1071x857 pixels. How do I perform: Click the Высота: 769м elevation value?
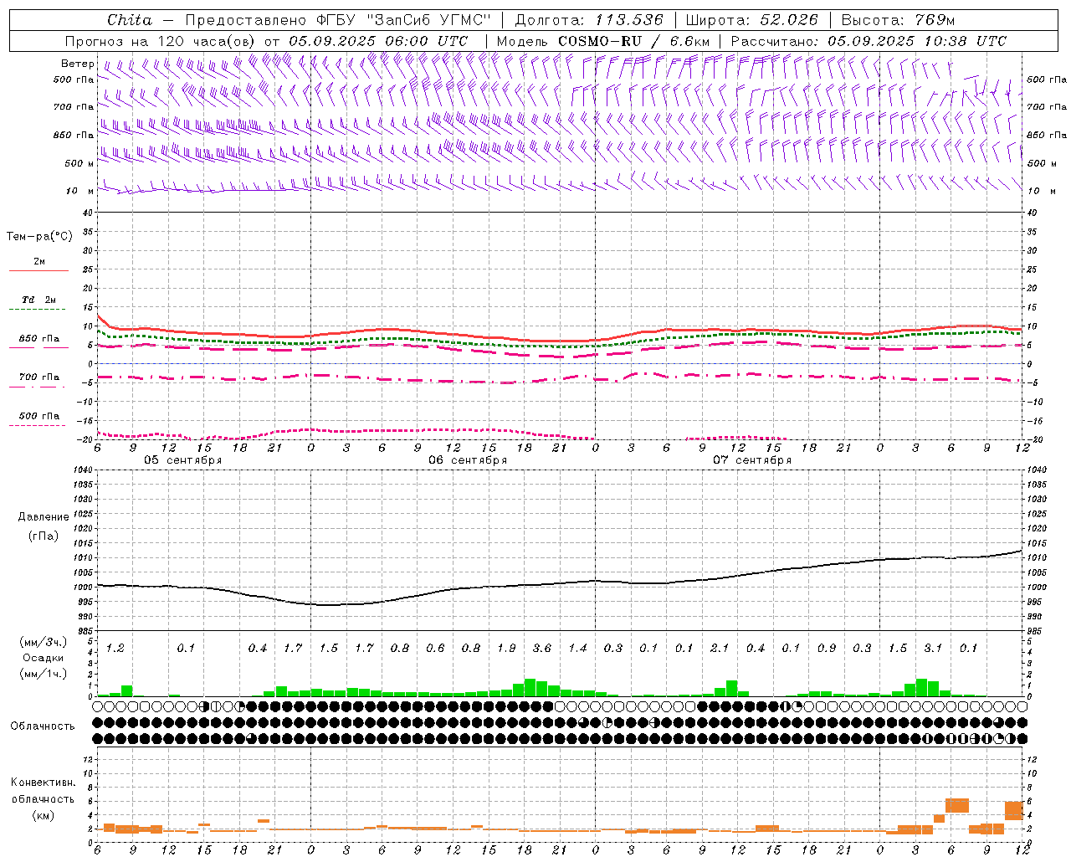coord(898,20)
